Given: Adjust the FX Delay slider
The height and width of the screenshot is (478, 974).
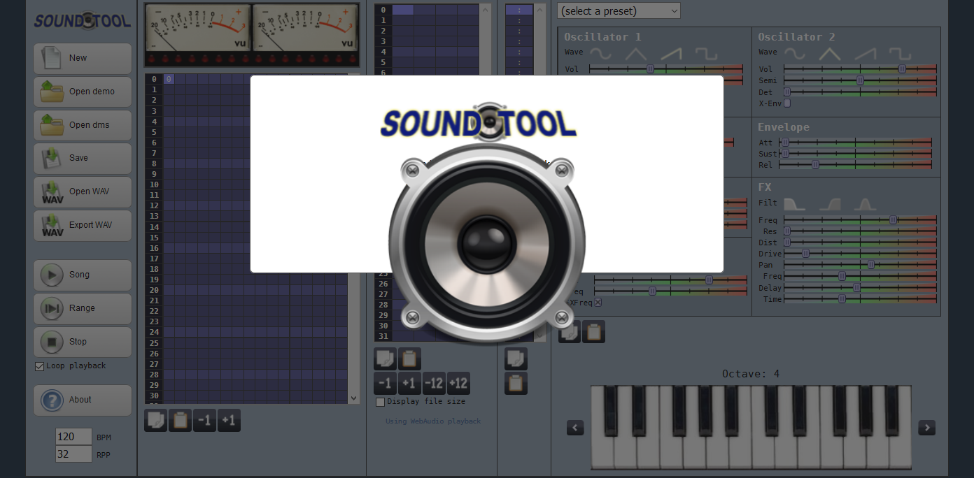Looking at the screenshot, I should coord(860,288).
